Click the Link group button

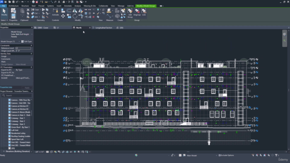tap(144, 12)
